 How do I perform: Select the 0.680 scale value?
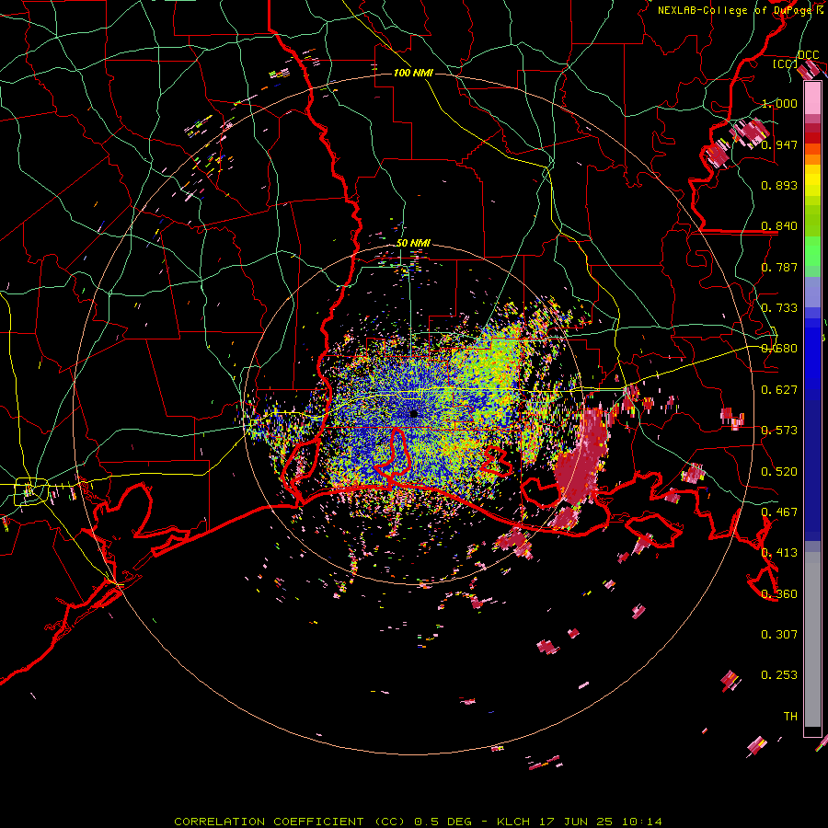coord(779,349)
